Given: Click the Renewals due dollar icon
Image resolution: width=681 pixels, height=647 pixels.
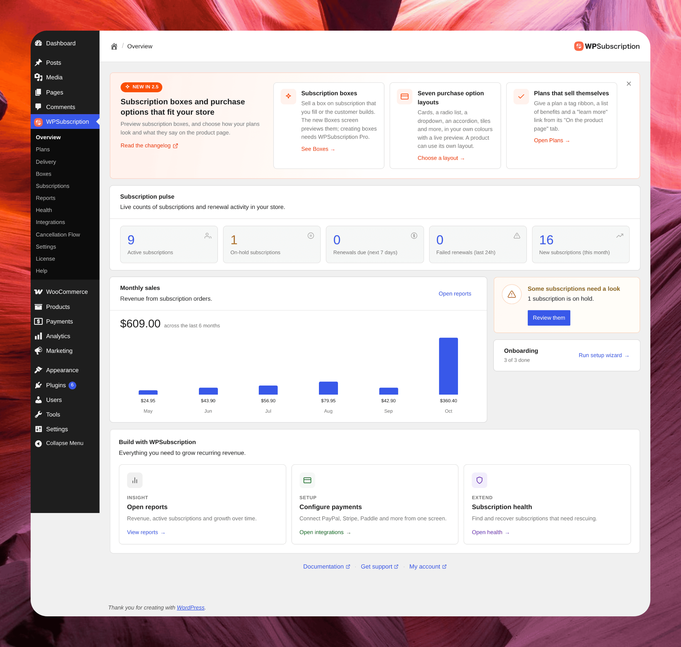Looking at the screenshot, I should (x=414, y=236).
